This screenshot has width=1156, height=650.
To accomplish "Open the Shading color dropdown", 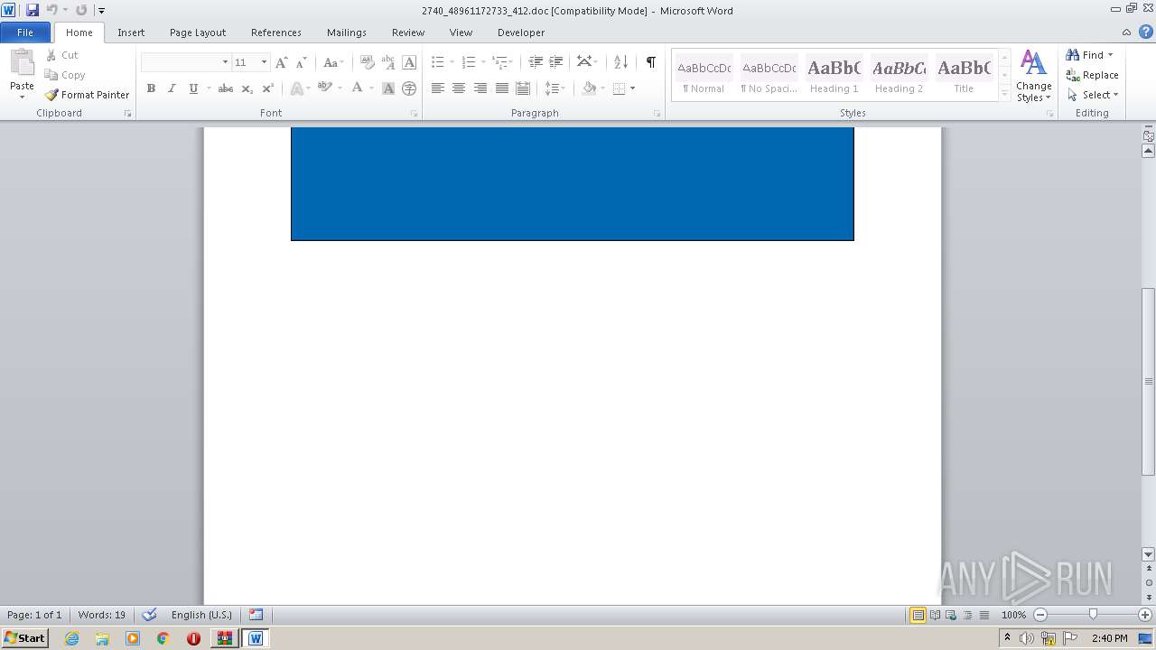I will pyautogui.click(x=602, y=88).
